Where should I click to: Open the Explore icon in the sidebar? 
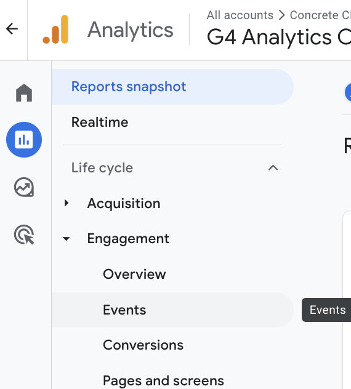(24, 187)
